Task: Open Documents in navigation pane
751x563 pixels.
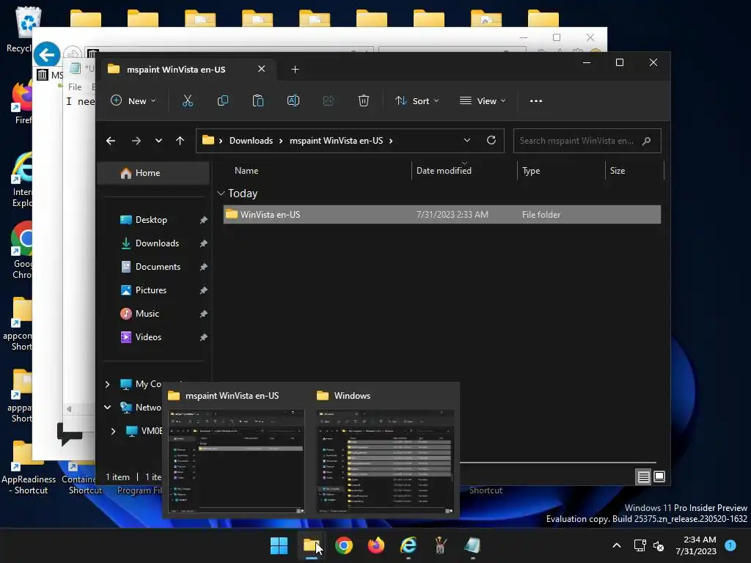Action: [158, 267]
